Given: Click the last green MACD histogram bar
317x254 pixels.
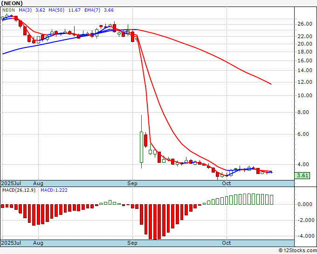Looking at the screenshot, I should (x=271, y=200).
